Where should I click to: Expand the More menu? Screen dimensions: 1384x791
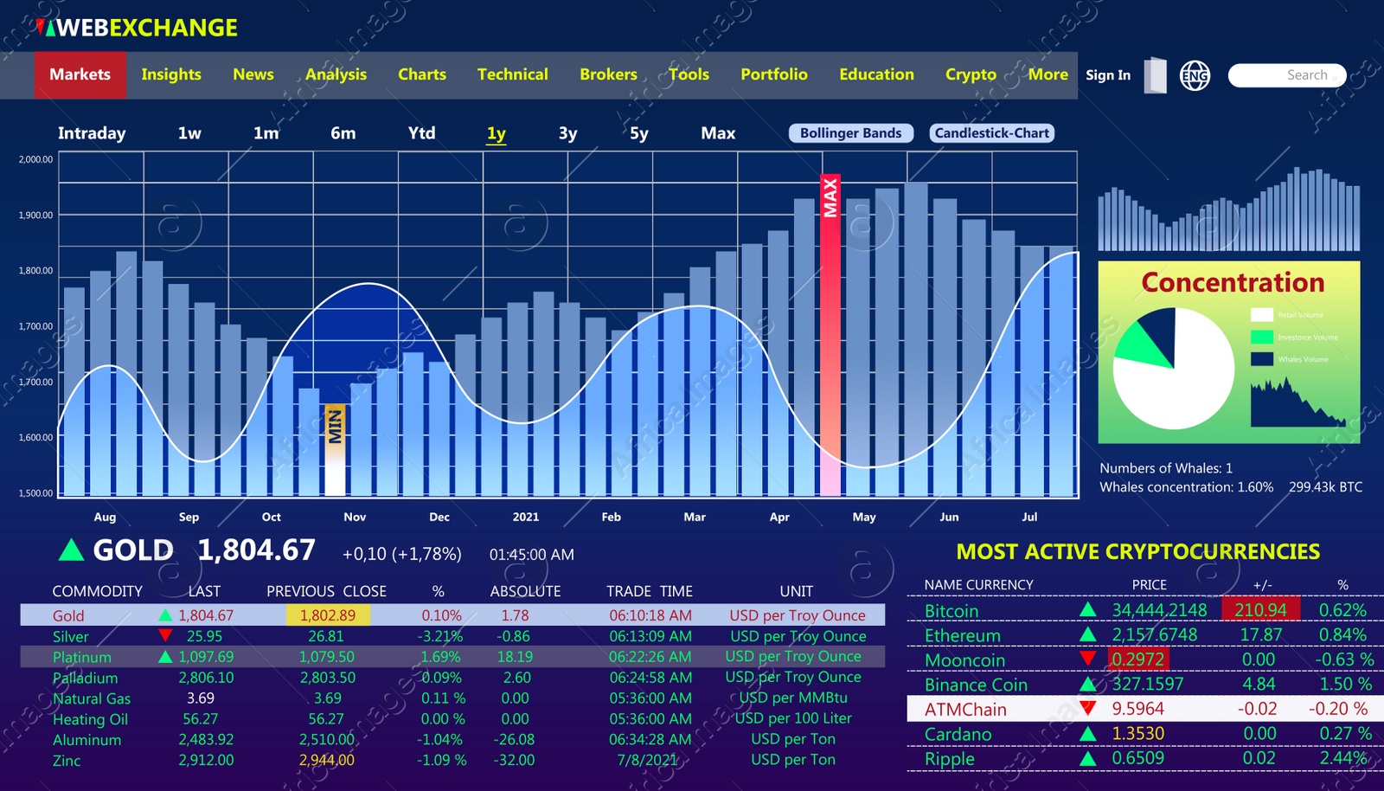(1048, 74)
